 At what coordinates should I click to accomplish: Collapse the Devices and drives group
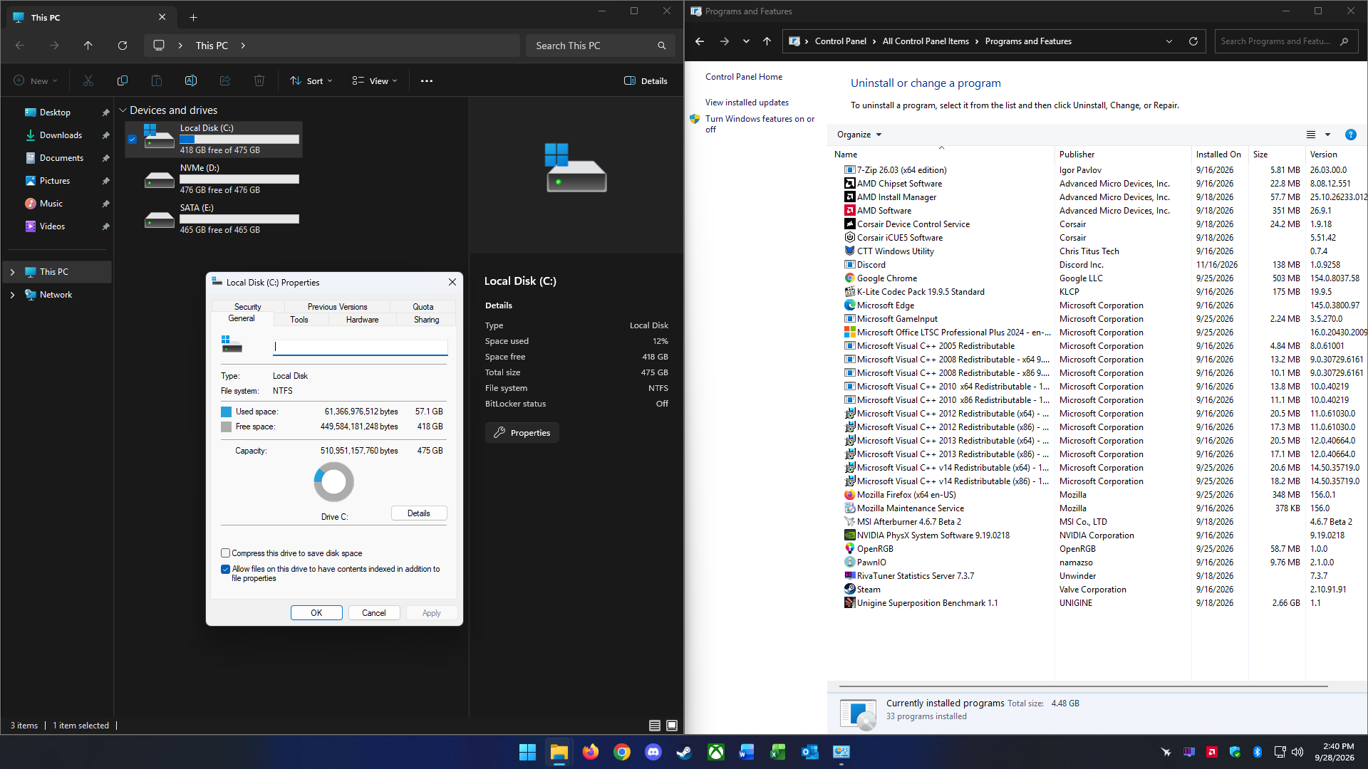point(123,110)
